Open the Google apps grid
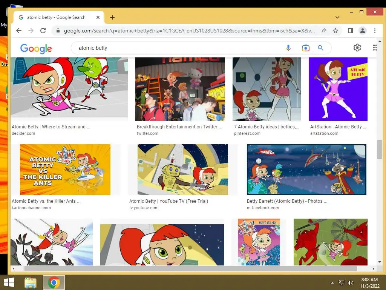Image resolution: width=386 pixels, height=290 pixels. pyautogui.click(x=374, y=48)
